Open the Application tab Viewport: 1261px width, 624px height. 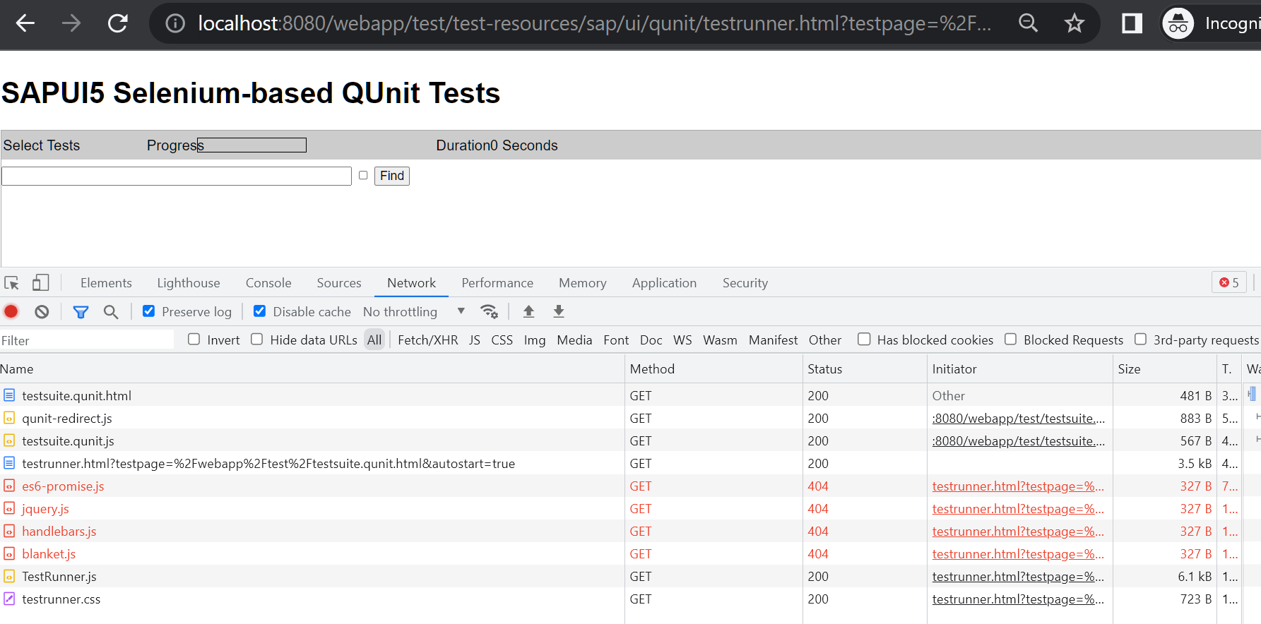pyautogui.click(x=664, y=283)
